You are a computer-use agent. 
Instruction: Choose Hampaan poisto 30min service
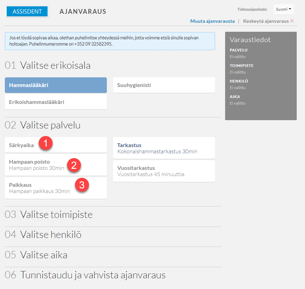coord(56,165)
